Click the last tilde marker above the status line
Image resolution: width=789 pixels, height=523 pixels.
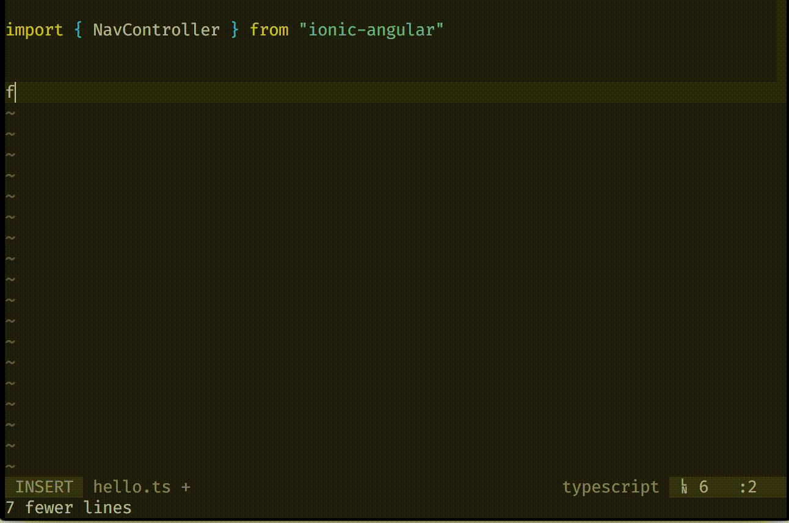coord(10,467)
